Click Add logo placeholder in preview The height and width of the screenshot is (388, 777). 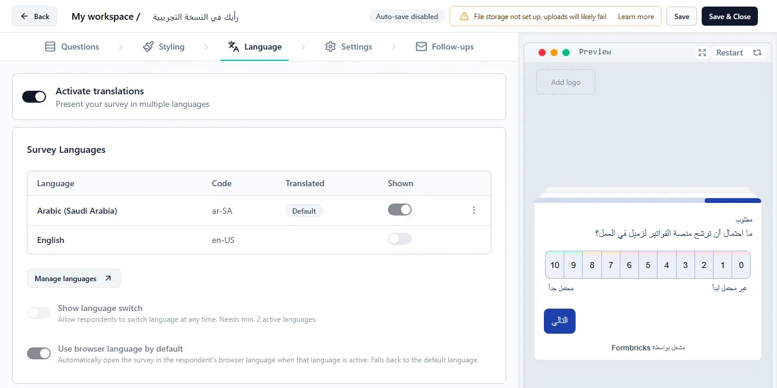565,82
